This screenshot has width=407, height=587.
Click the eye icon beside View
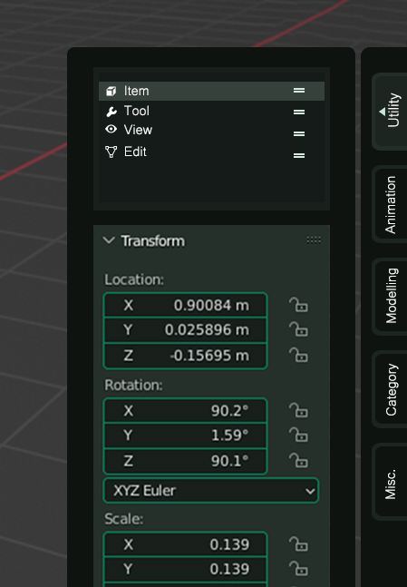point(111,129)
